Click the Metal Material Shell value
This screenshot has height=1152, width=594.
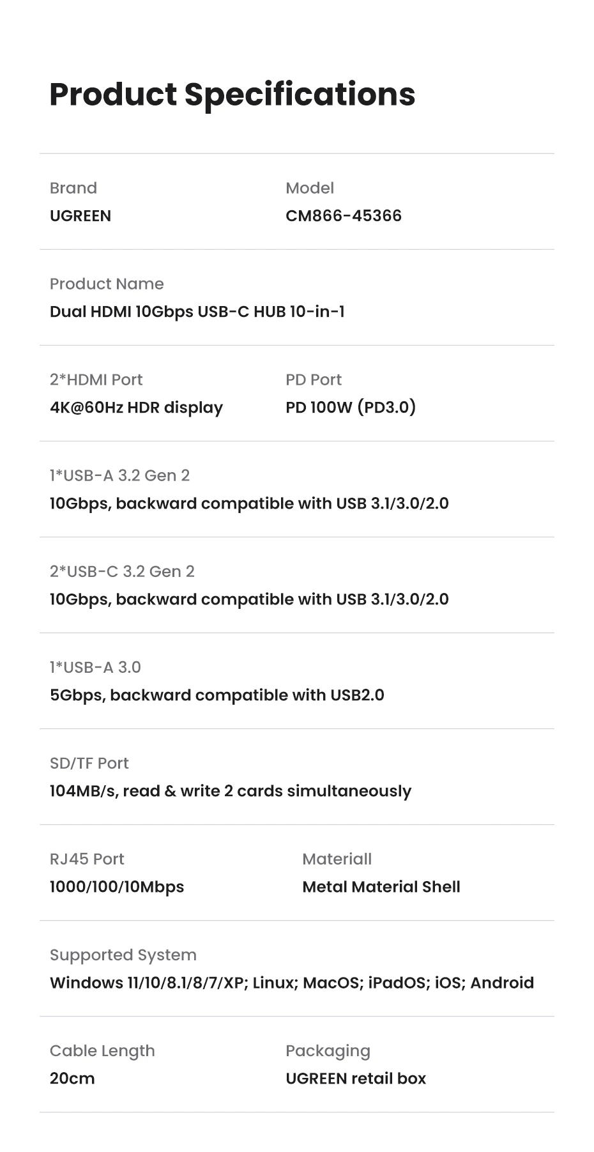point(381,887)
